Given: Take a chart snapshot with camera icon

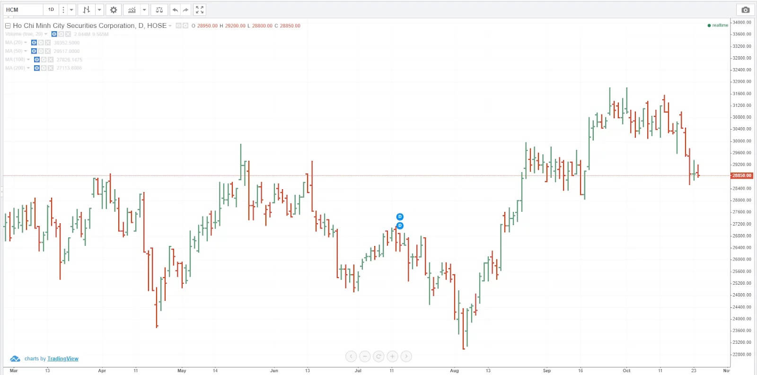Looking at the screenshot, I should click(x=745, y=9).
